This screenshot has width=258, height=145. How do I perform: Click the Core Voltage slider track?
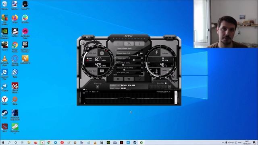(x=128, y=50)
